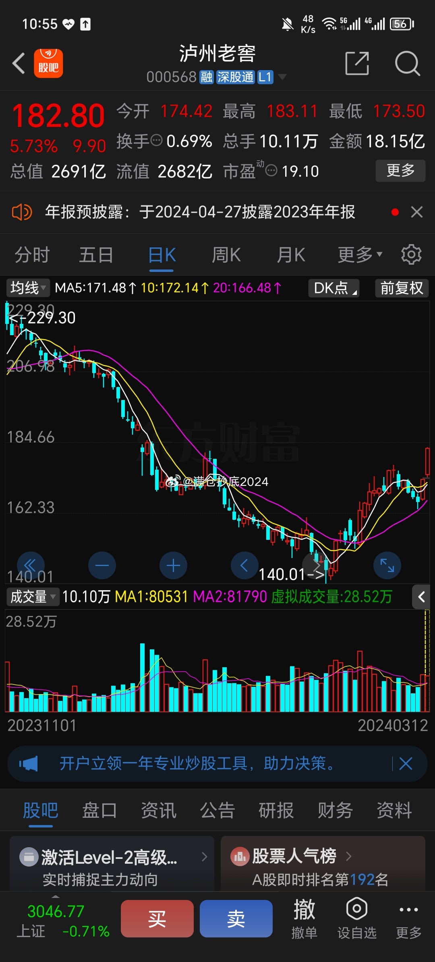Move chart right with arrow button
The height and width of the screenshot is (962, 435).
tap(316, 566)
